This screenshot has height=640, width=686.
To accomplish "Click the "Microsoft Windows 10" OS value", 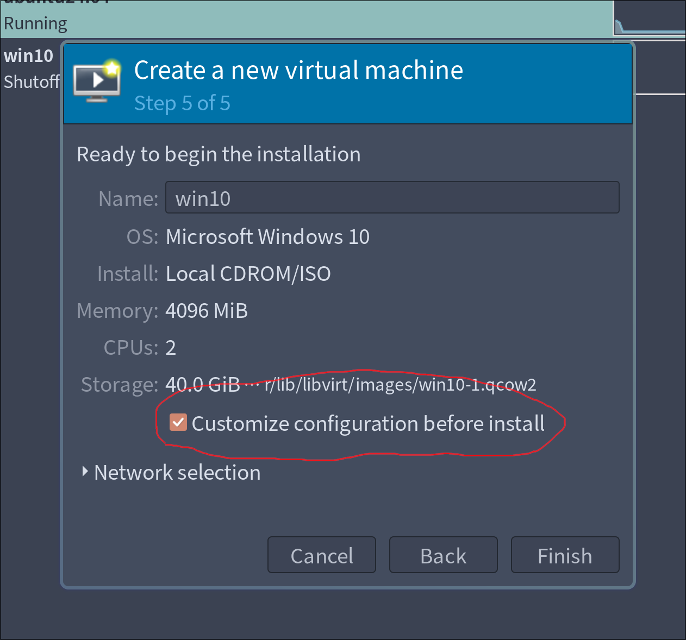I will (267, 237).
